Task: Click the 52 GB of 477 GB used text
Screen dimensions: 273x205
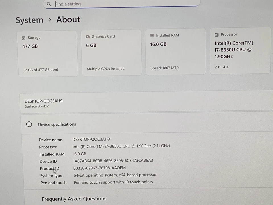Action: tap(41, 69)
